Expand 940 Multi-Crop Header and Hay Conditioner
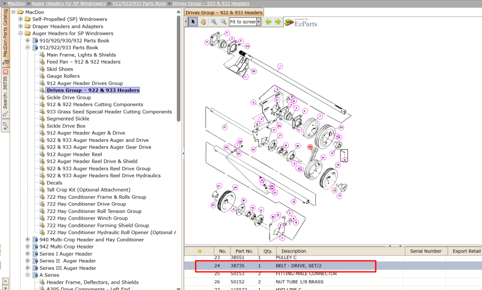 27,239
